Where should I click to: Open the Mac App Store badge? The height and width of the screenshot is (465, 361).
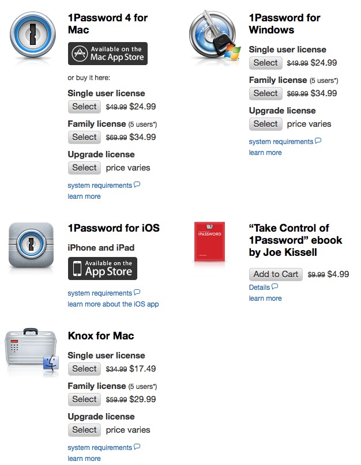coord(108,54)
